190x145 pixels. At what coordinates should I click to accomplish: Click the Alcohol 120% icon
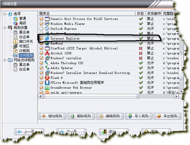(x=47, y=53)
